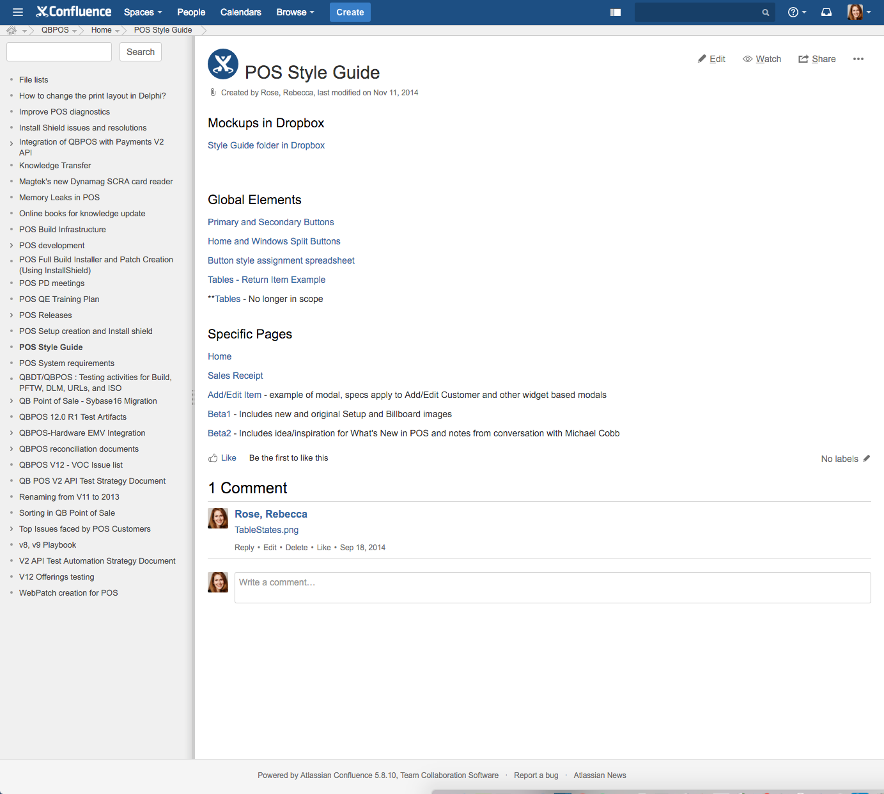Click the attachments paperclip icon

pyautogui.click(x=213, y=93)
